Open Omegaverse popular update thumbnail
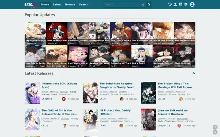 tap(99, 33)
